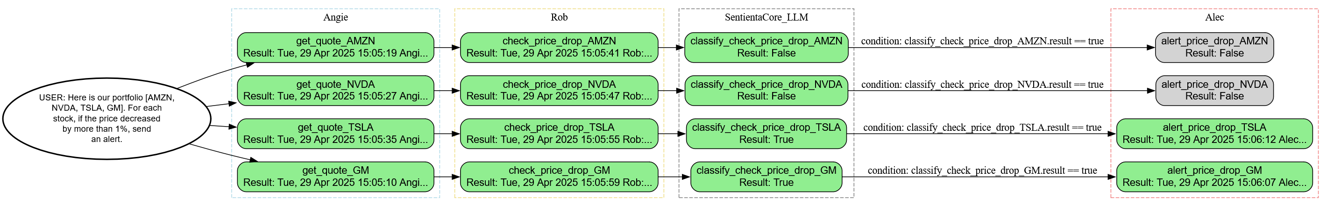The image size is (1327, 206).
Task: Click the Angie group label
Action: pyautogui.click(x=335, y=17)
